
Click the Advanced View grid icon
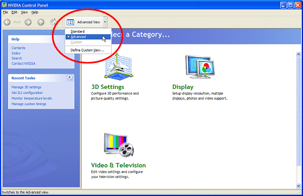[70, 22]
